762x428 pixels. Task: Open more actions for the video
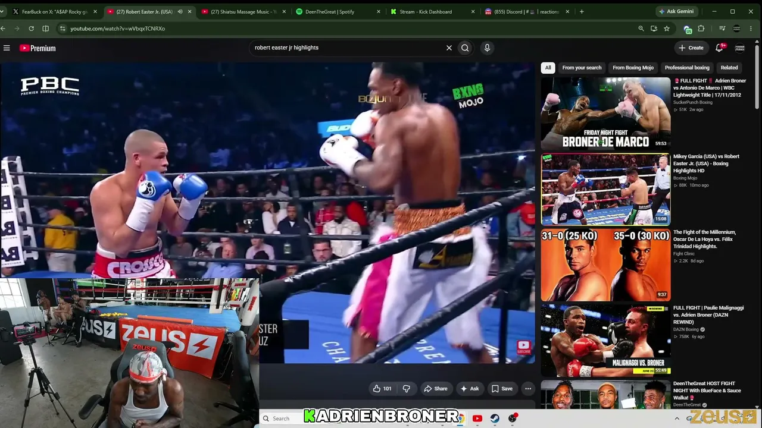[x=527, y=389]
